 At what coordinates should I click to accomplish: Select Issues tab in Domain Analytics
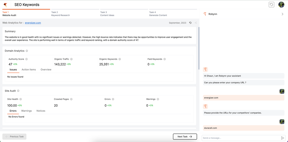tap(13, 70)
